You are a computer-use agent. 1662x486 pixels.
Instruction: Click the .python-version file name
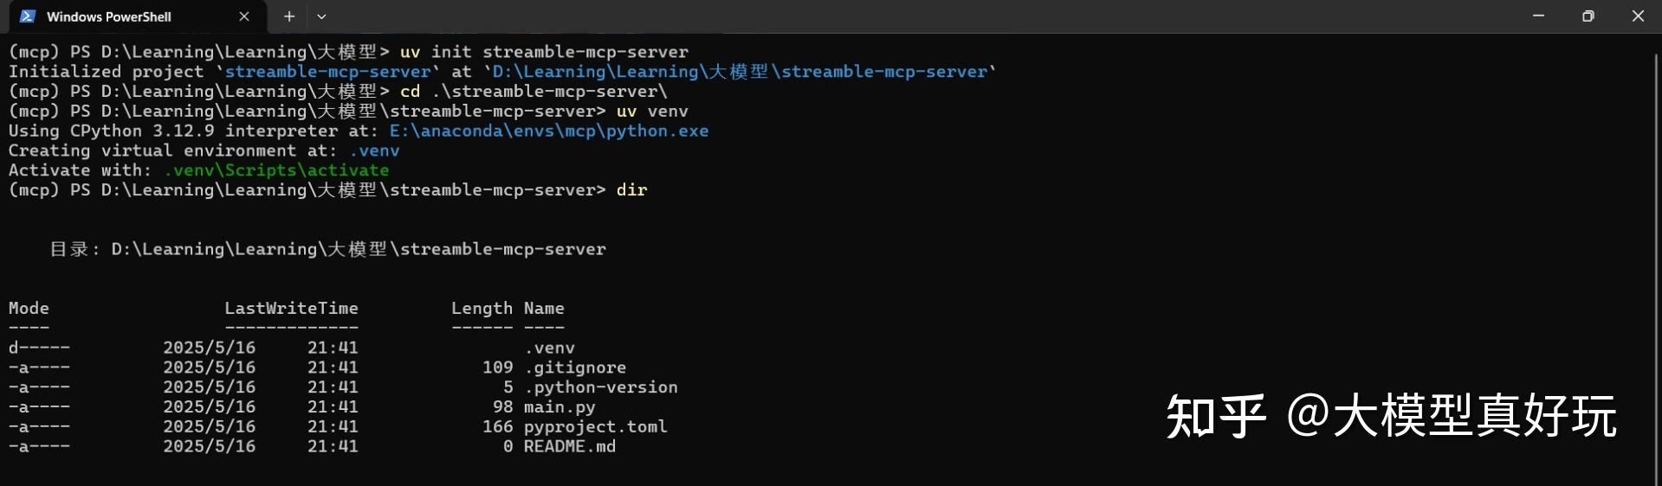(601, 387)
